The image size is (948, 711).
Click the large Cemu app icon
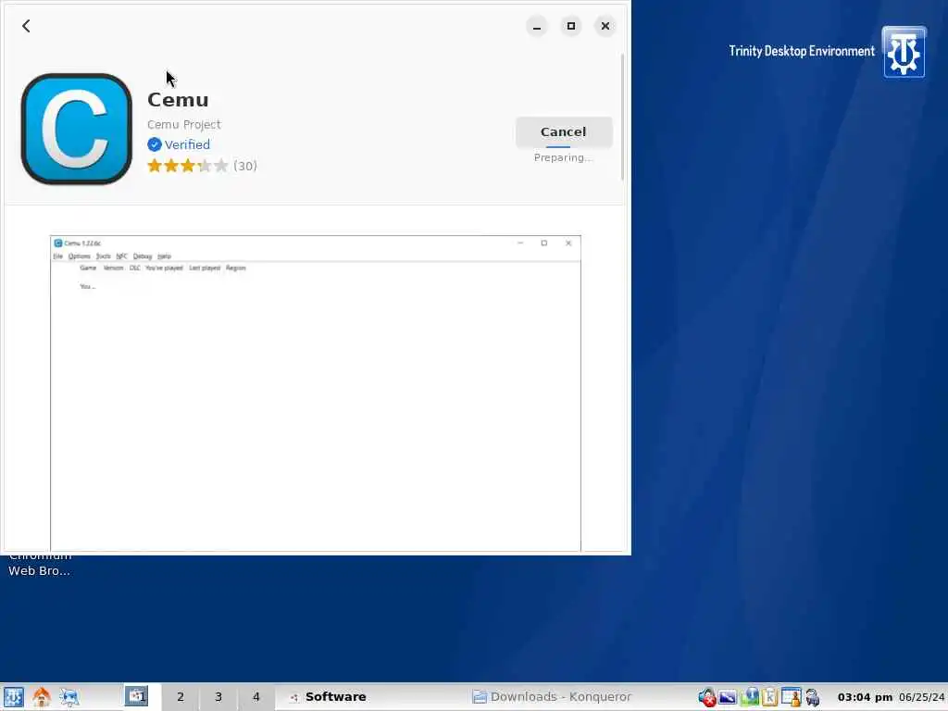76,129
